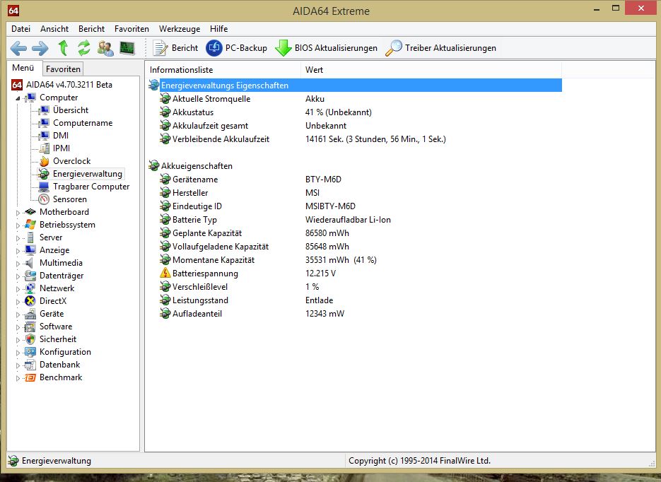Expand the Betriebssystem node
661x482 pixels.
click(18, 225)
